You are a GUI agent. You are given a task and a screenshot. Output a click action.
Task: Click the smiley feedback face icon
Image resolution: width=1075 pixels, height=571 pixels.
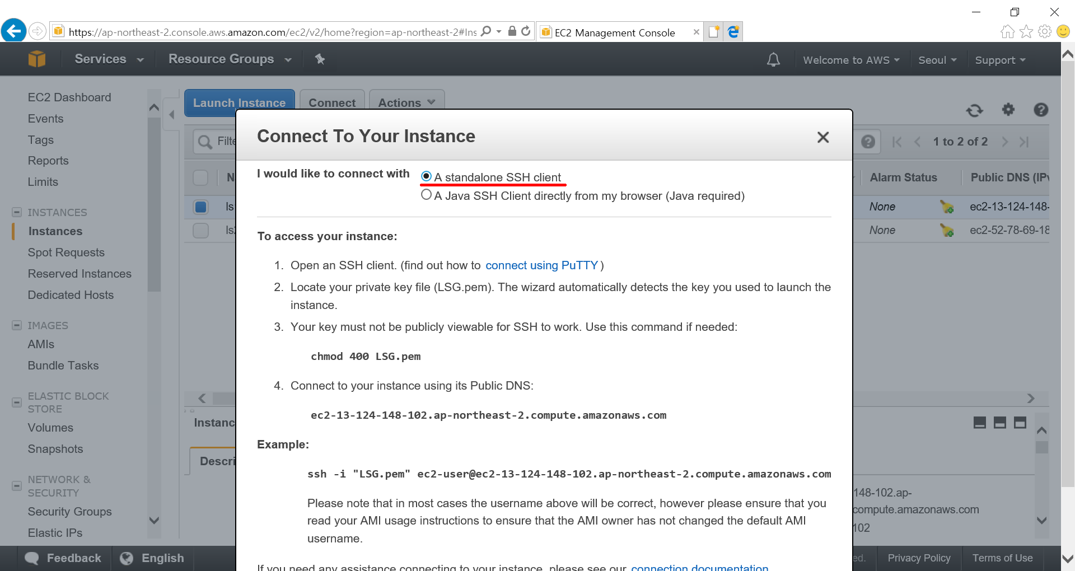click(x=1063, y=32)
